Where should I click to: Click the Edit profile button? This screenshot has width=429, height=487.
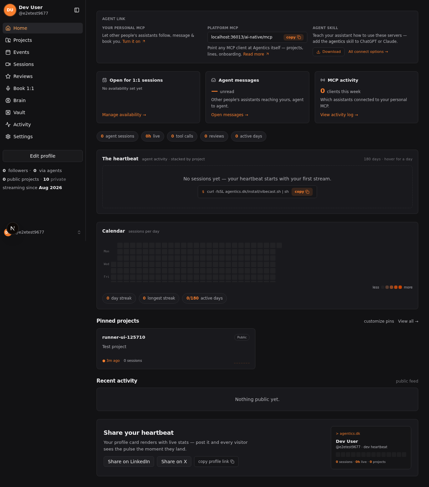(x=43, y=156)
